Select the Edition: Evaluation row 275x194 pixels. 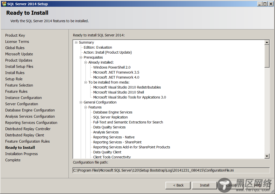click(98, 47)
